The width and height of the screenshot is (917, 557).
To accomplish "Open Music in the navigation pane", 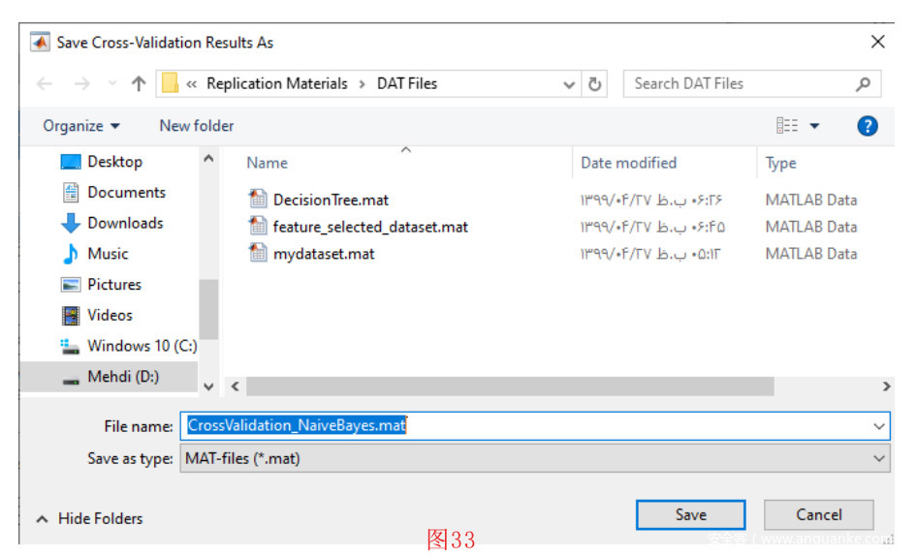I will coord(108,254).
